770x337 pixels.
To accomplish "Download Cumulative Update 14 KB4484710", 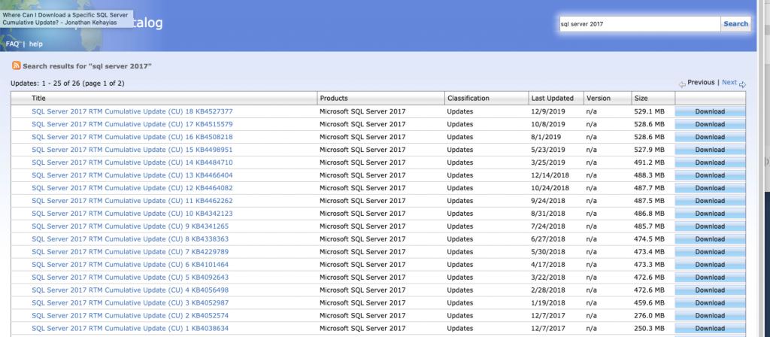I will [x=710, y=162].
